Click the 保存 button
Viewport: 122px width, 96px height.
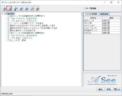[x=109, y=89]
